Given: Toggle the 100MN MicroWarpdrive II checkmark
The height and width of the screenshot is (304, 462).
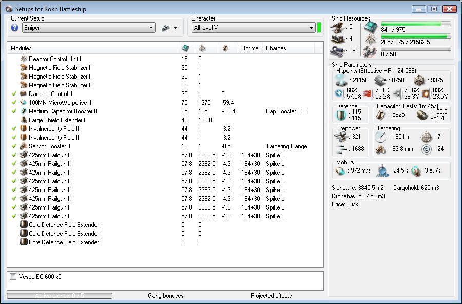Looking at the screenshot, I should coord(14,103).
